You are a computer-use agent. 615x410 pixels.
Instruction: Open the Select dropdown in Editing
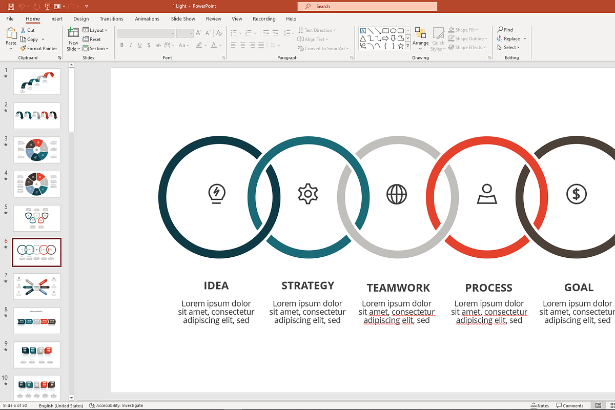(x=508, y=48)
